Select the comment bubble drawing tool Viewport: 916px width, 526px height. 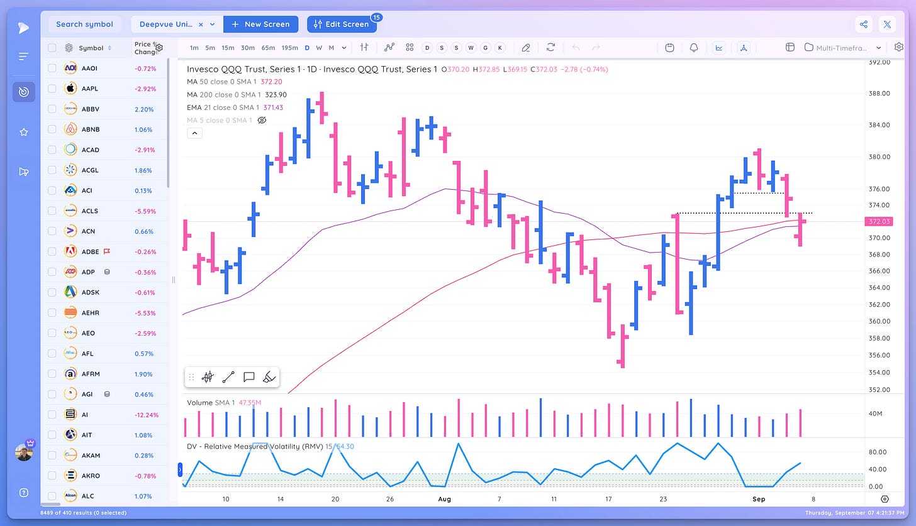249,377
